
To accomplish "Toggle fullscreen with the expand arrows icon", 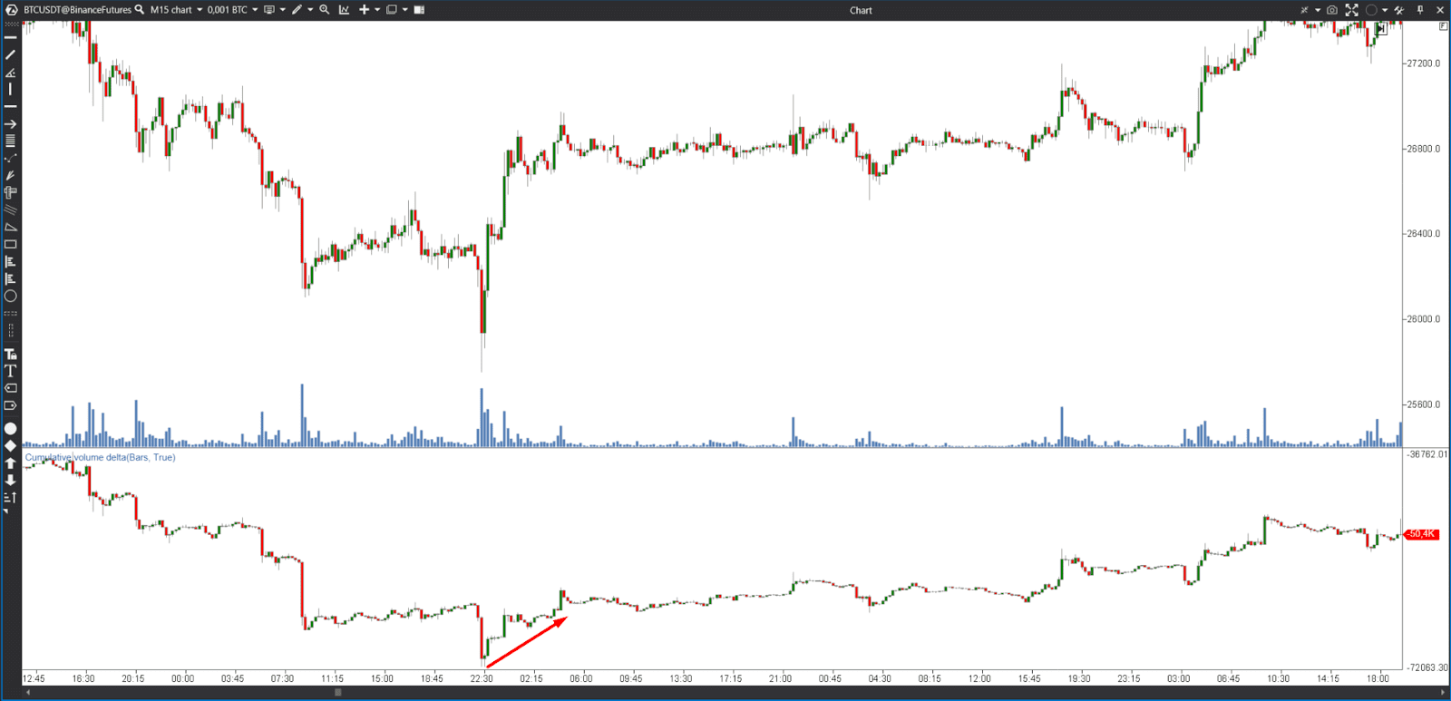I will click(x=1352, y=10).
